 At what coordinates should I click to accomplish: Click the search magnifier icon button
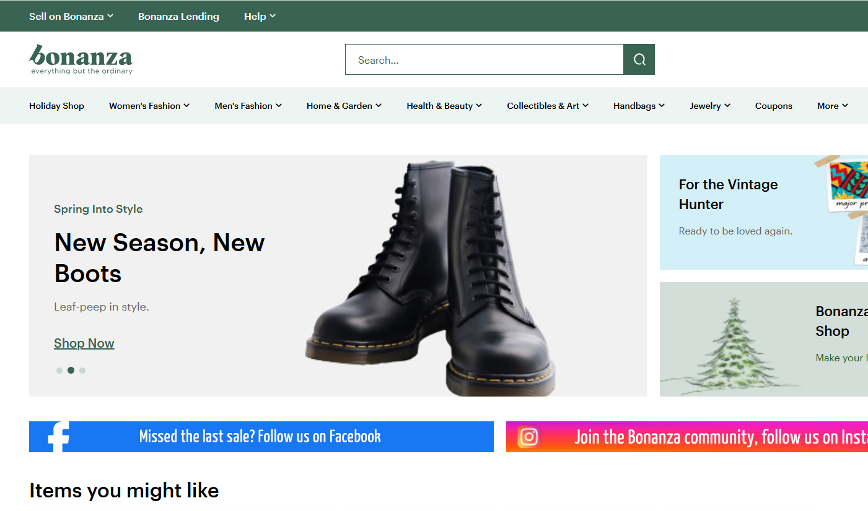click(x=639, y=59)
